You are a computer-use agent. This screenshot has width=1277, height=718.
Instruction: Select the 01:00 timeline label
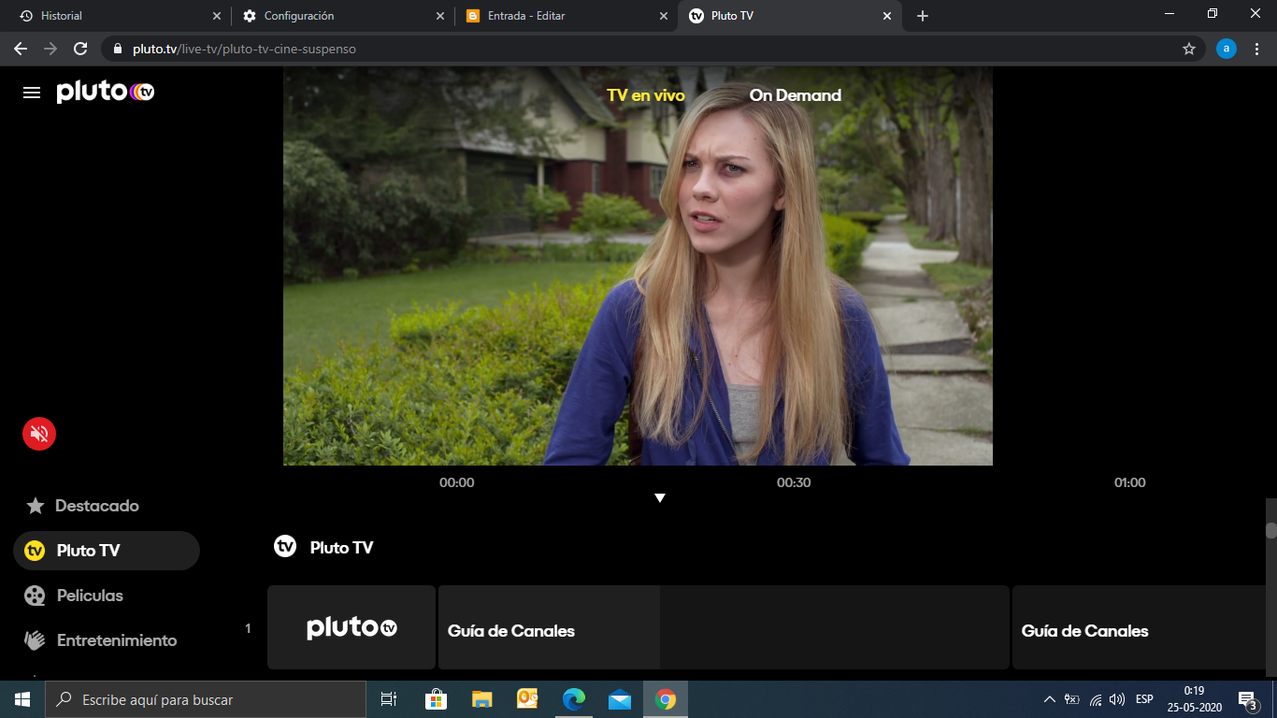coord(1130,483)
